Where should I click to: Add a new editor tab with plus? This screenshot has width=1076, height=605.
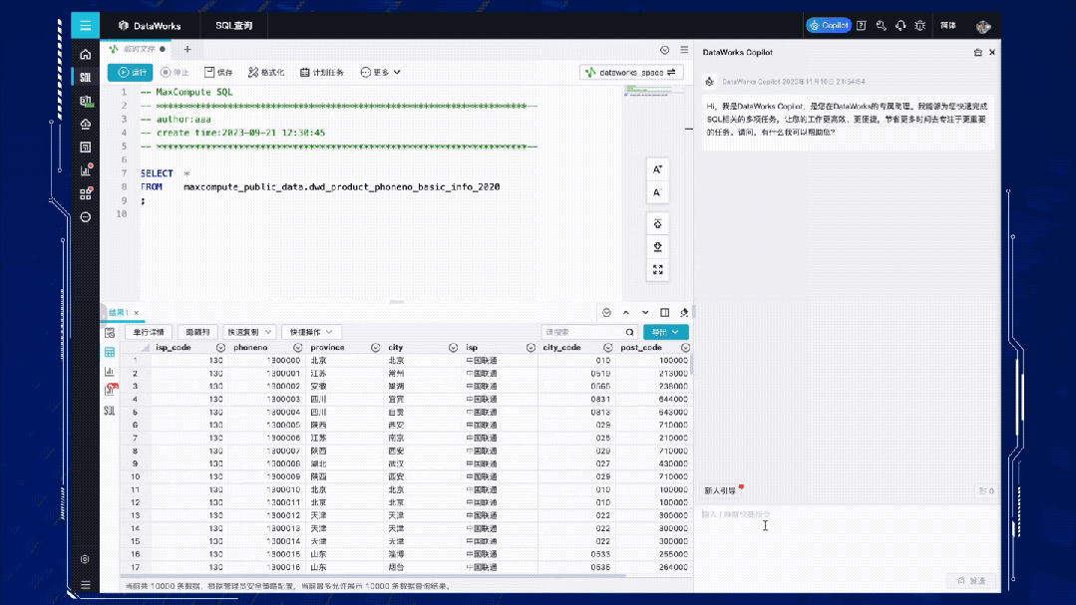187,50
